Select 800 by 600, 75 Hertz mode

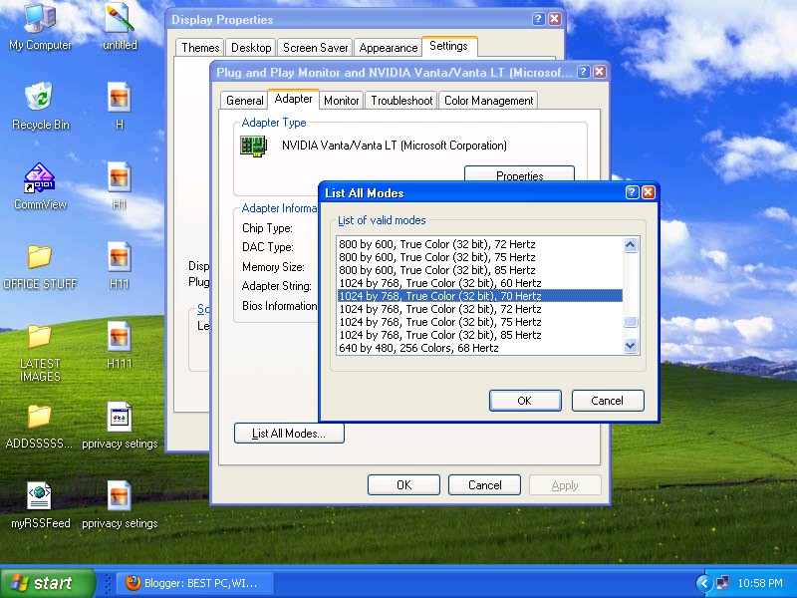point(480,257)
